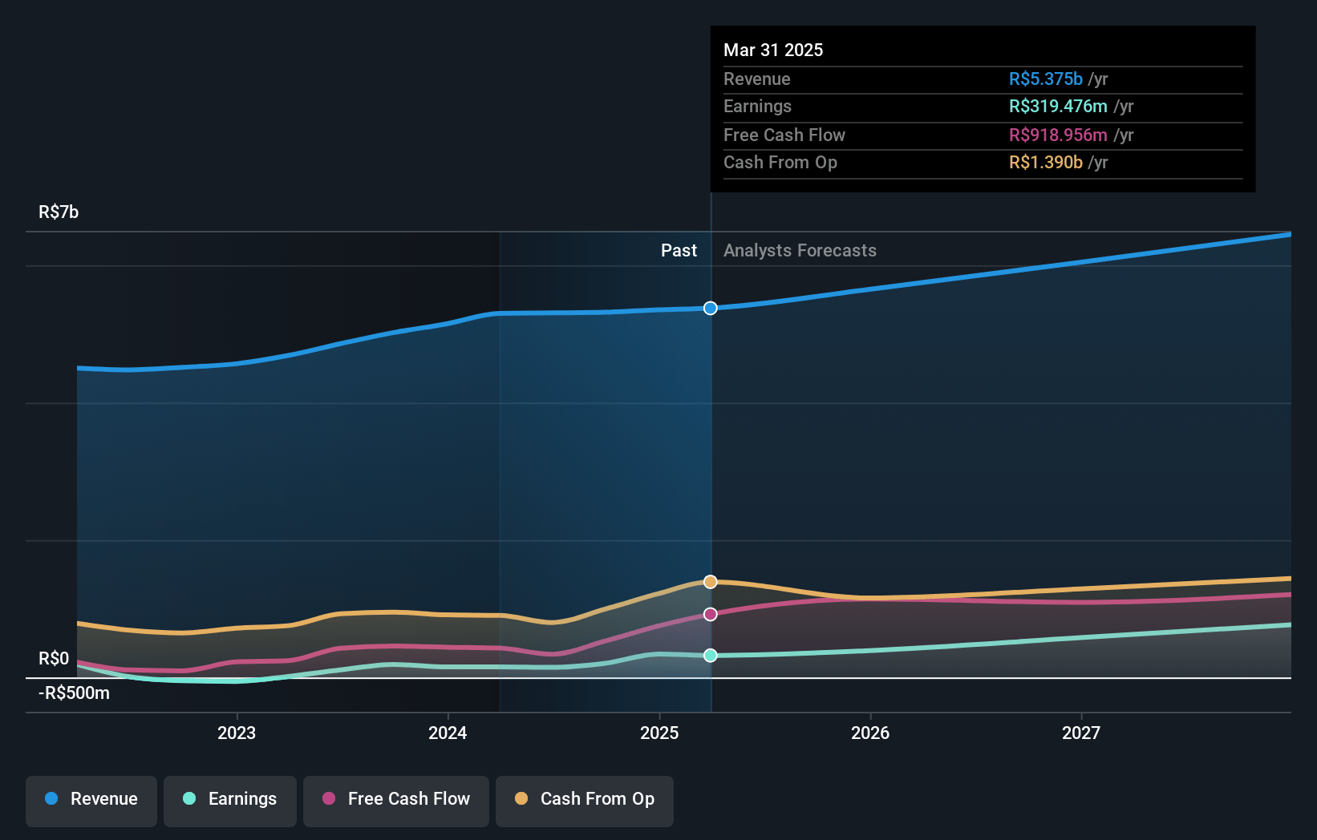This screenshot has height=840, width=1317.
Task: Click the -R$500m y-axis label
Action: 74,693
